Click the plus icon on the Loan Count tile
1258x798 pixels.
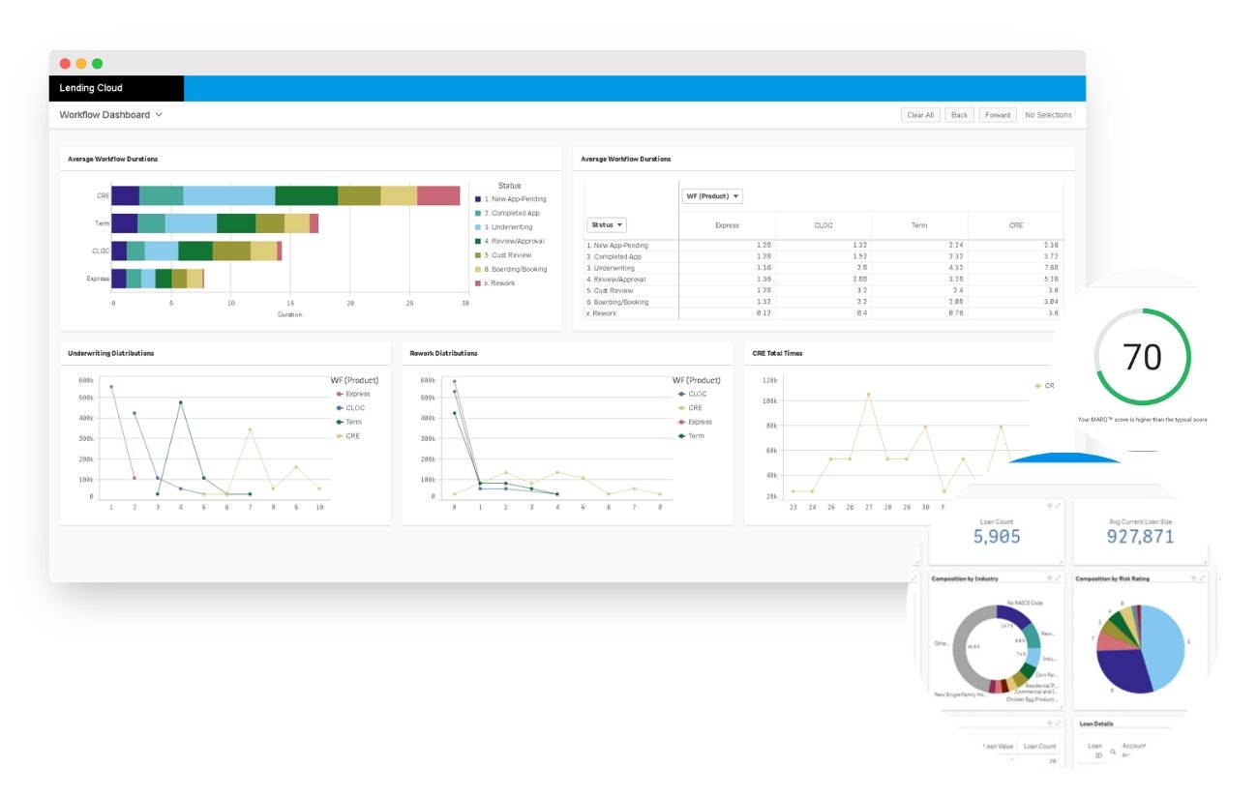[x=1048, y=505]
